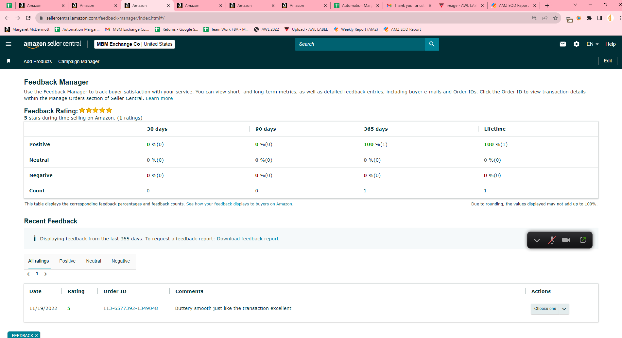
Task: Select the Positive feedback tab
Action: click(67, 261)
